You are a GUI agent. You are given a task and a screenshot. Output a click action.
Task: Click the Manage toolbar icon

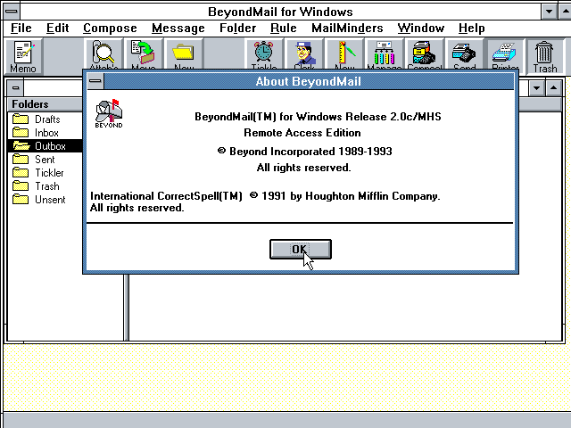tap(385, 53)
